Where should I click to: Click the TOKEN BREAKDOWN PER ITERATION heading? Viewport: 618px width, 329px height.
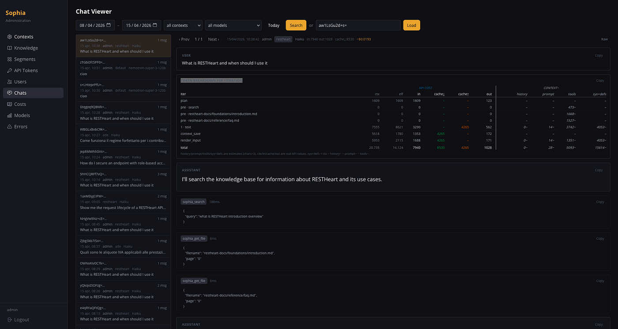(x=211, y=80)
